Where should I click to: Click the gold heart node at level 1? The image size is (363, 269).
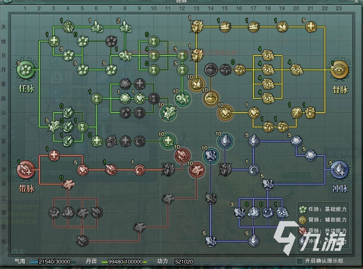click(x=254, y=113)
